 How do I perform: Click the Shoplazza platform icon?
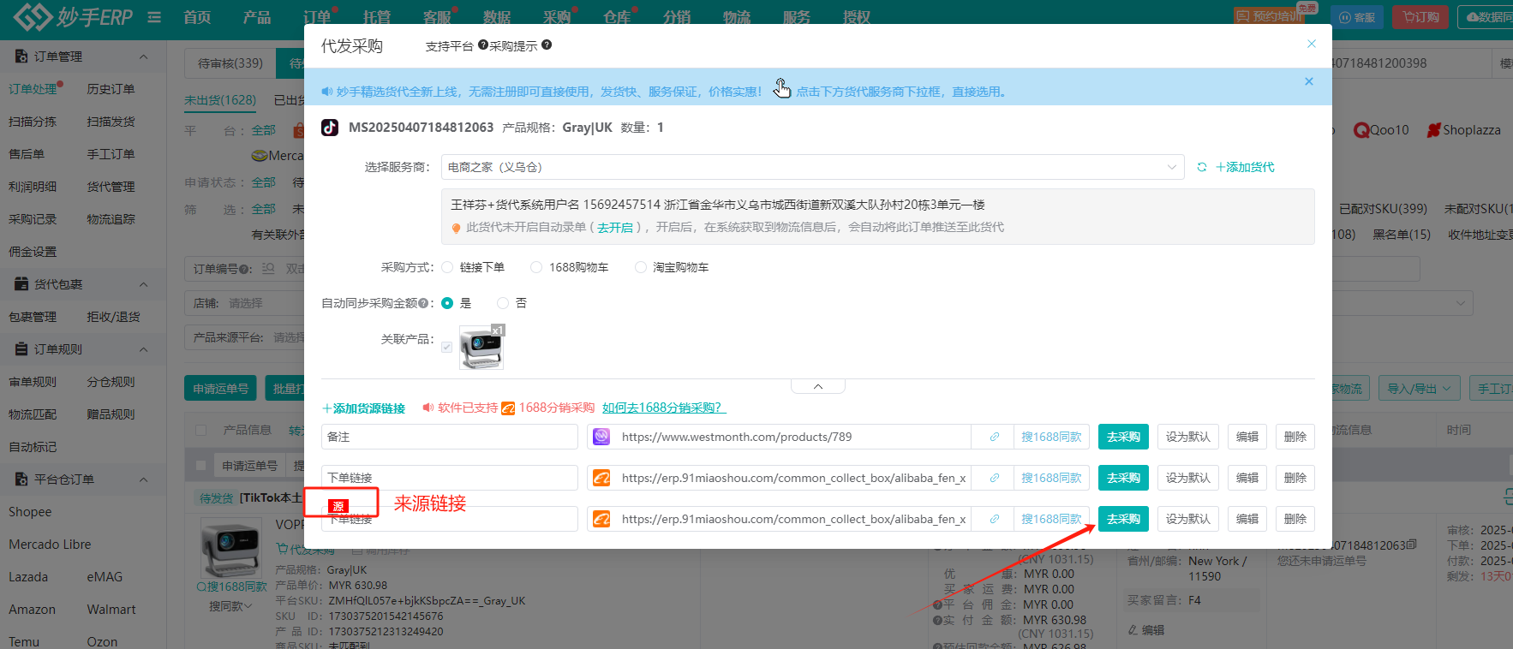click(x=1433, y=130)
